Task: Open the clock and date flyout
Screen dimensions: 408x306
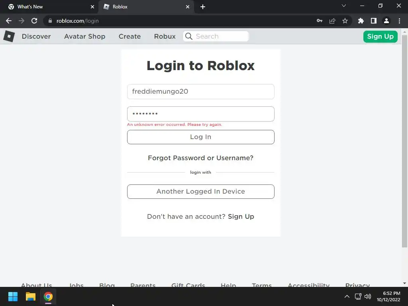Action: tap(388, 296)
